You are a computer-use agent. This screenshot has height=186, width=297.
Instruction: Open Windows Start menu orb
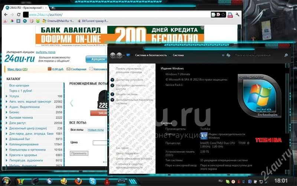pyautogui.click(x=6, y=181)
